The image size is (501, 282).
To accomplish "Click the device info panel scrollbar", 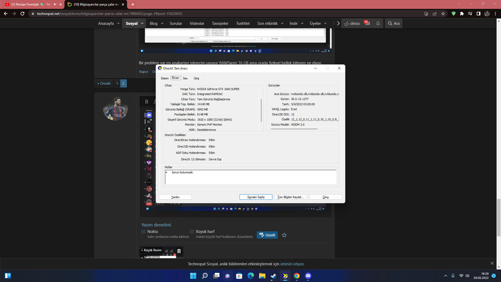I will [x=261, y=110].
